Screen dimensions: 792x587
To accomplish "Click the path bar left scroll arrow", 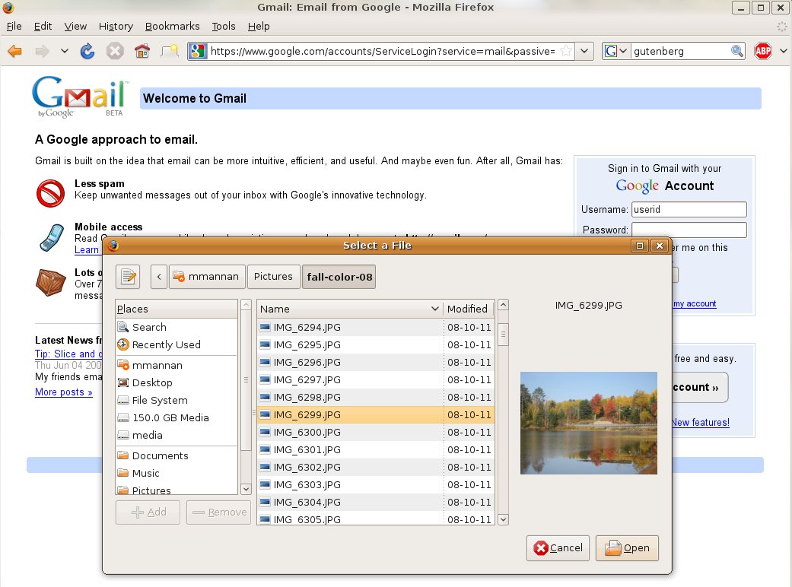I will point(158,277).
